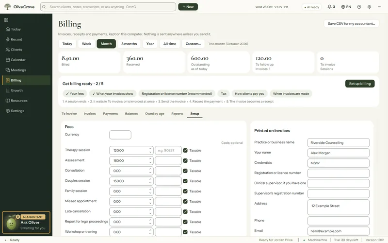Switch to the Reports tab
Screen dimensions: 388x243
coord(177,114)
